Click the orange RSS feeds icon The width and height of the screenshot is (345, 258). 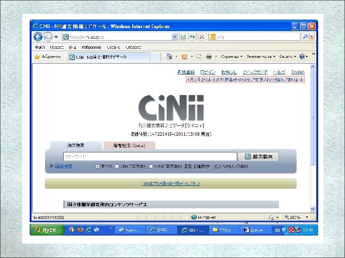[x=184, y=56]
